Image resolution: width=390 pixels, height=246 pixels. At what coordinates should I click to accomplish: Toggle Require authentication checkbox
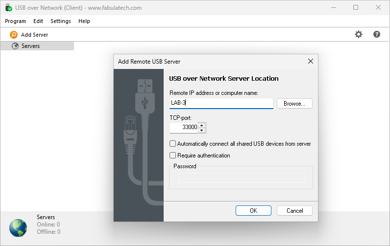(x=172, y=156)
